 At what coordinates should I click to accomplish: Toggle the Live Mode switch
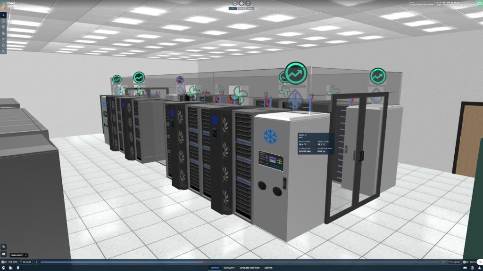point(4,262)
